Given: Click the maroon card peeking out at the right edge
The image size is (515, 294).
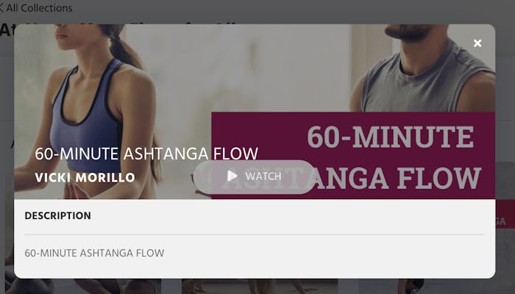Looking at the screenshot, I should (505, 215).
